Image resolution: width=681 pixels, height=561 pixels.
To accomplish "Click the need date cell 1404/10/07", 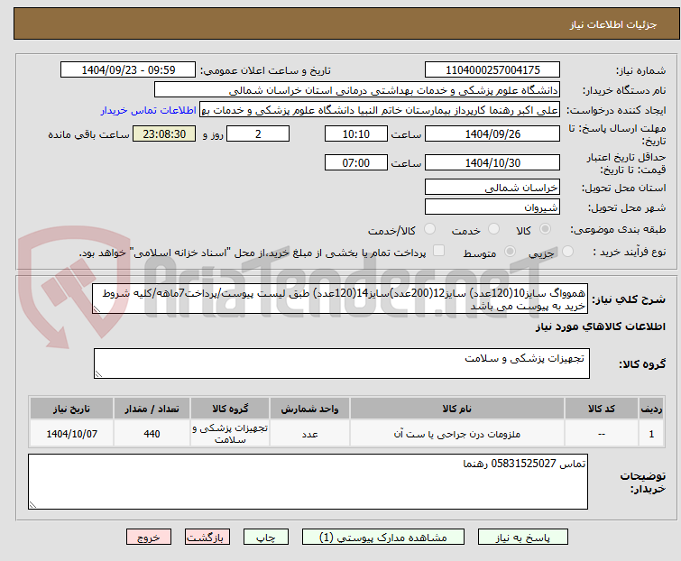I will pos(71,433).
